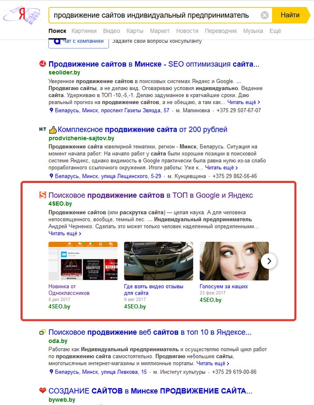Viewport: 314px width, 405px height.
Task: Click the prodvizhenie-sajtov.by HiT favicon
Action: 43,129
